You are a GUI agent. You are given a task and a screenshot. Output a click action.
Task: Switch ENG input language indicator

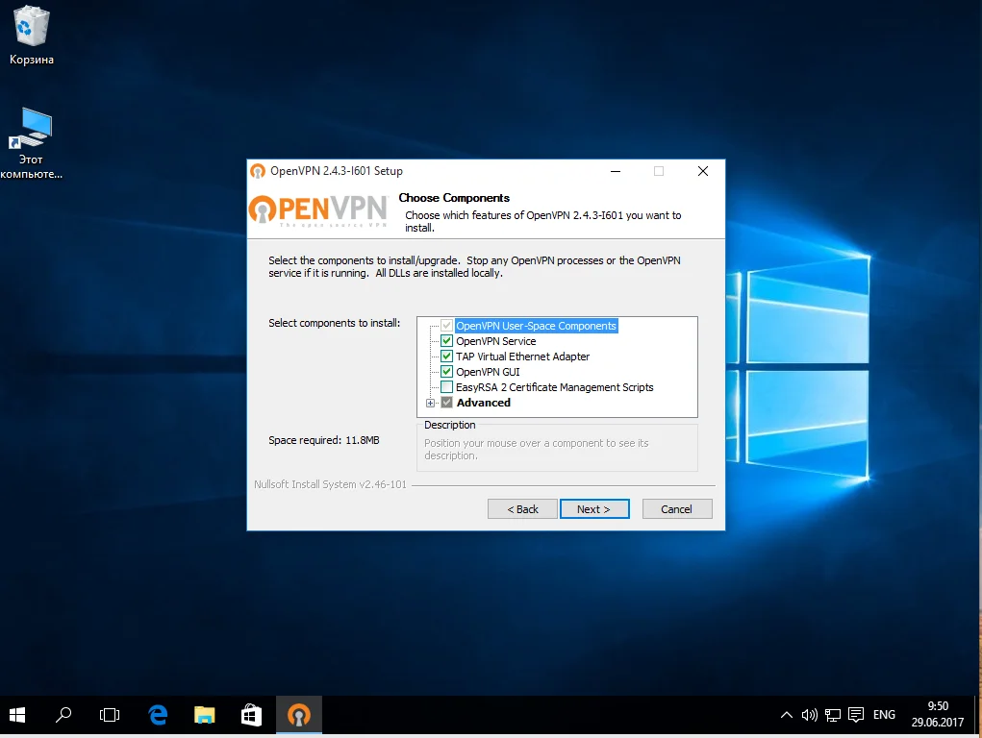point(884,715)
